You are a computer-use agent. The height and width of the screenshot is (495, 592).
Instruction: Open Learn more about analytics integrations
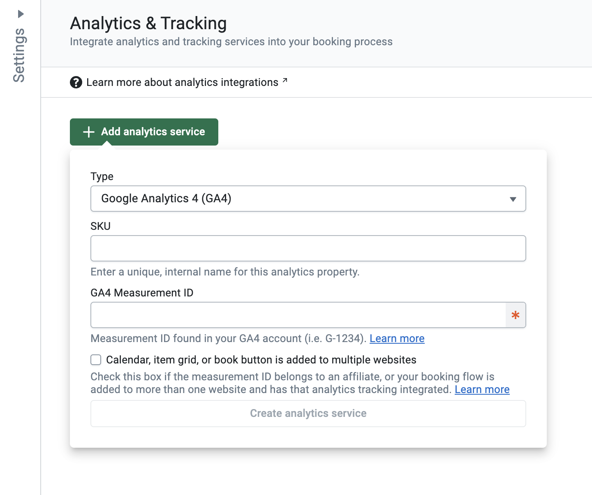182,82
